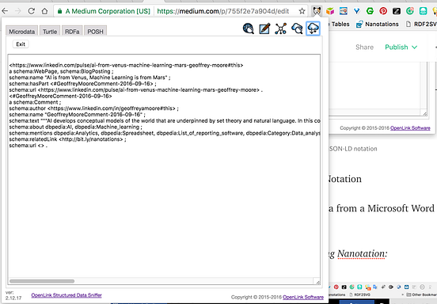The height and width of the screenshot is (304, 437).
Task: Click the schema:relatedLink bit.ly/nanotations line
Action: click(x=68, y=139)
